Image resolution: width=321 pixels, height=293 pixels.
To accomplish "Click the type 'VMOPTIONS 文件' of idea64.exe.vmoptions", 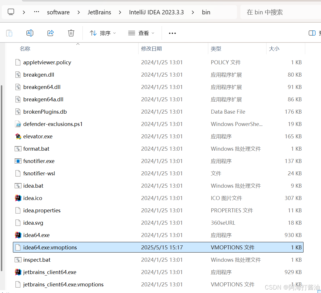I will pyautogui.click(x=233, y=248).
